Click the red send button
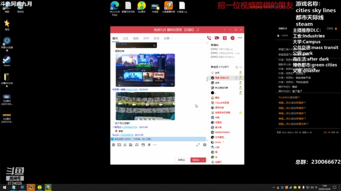 click(x=196, y=160)
